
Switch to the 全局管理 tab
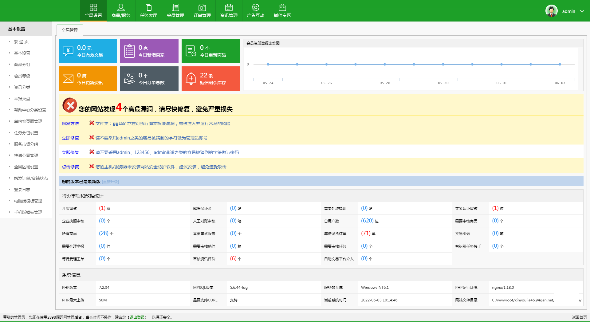coord(70,30)
